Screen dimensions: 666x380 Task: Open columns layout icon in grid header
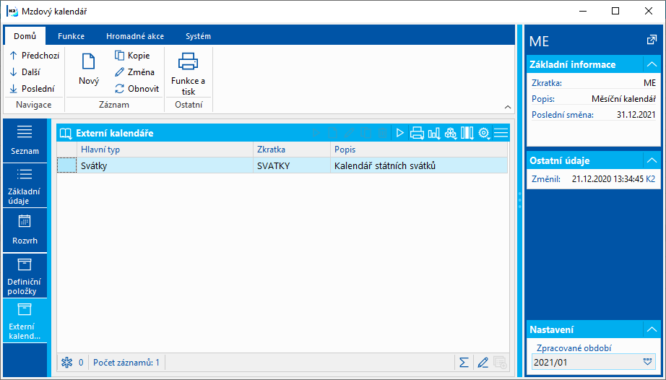point(467,134)
